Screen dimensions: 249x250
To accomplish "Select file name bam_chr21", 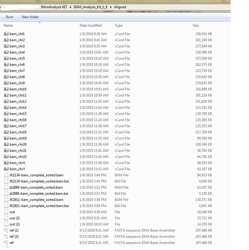I will 18,151.
